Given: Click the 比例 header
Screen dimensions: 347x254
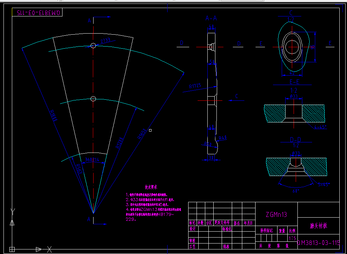Looking at the screenshot, I should pyautogui.click(x=292, y=231).
